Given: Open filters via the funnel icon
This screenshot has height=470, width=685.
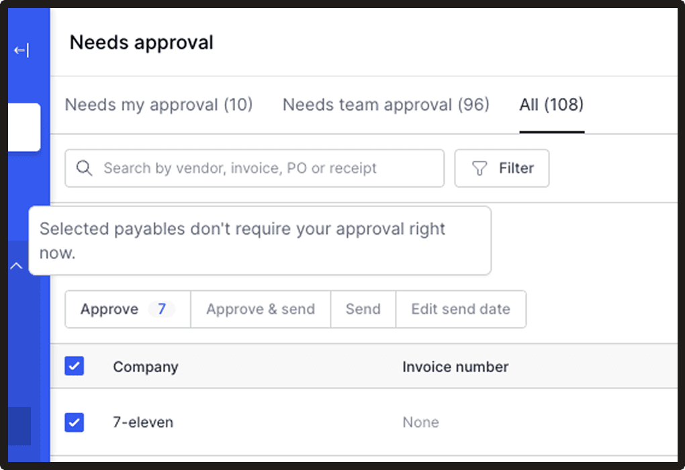Looking at the screenshot, I should tap(479, 168).
